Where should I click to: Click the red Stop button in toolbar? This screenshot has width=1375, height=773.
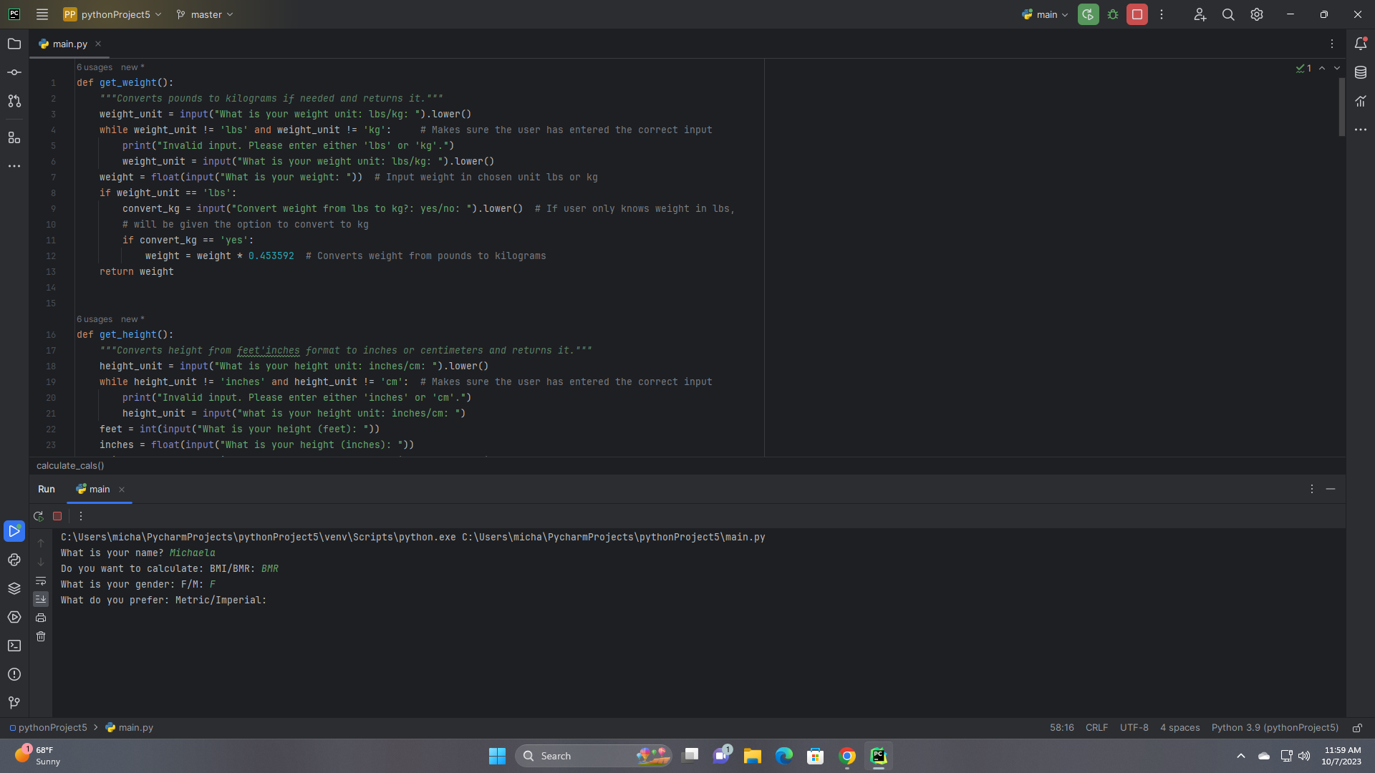1137,14
